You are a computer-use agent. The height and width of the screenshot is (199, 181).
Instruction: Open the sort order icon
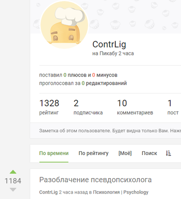coord(168,153)
